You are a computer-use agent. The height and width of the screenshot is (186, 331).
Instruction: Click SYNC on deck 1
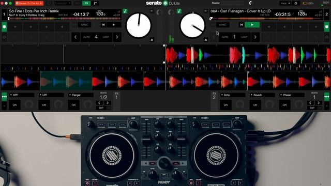coord(84,25)
